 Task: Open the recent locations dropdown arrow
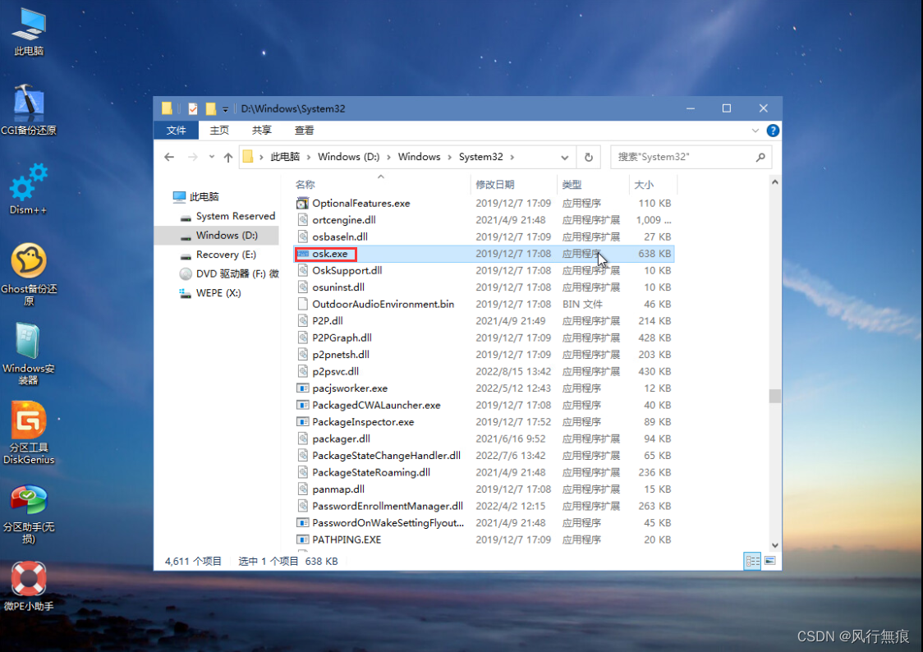(x=211, y=157)
